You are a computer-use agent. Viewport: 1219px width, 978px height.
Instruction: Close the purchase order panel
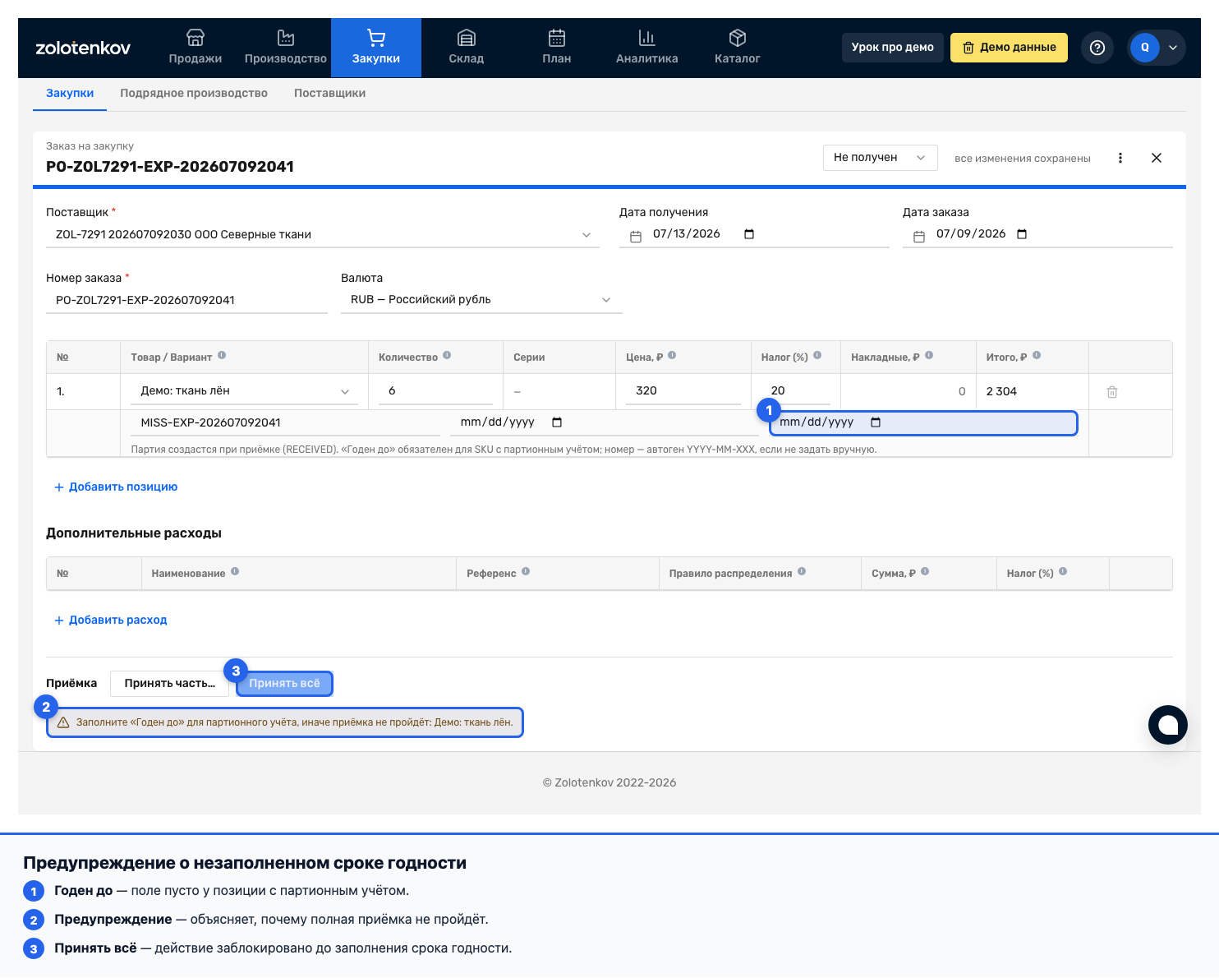[x=1157, y=158]
